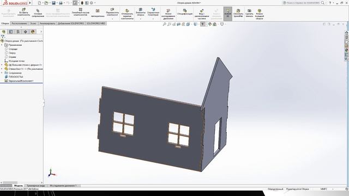Expand the SOLIDWORKS menu arrow beside logo

point(30,3)
